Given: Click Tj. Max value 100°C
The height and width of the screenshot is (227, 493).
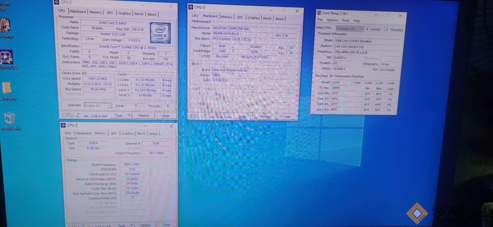Looking at the screenshot, I should [347, 88].
